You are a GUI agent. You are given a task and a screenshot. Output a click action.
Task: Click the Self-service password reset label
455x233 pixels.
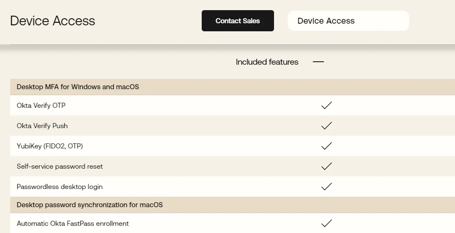point(60,166)
